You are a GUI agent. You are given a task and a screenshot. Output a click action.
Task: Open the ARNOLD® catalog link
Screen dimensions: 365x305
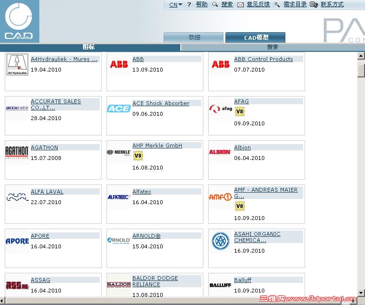146,236
